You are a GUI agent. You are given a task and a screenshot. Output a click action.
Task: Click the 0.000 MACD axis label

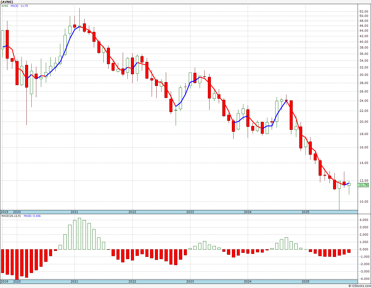(364, 249)
